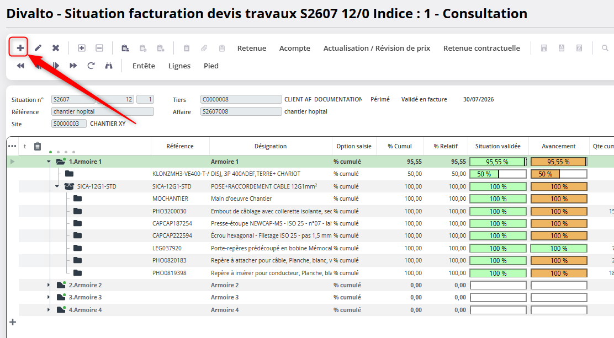Collapse the SICA-12G1-STD tree node
Image resolution: width=614 pixels, height=338 pixels.
(57, 186)
